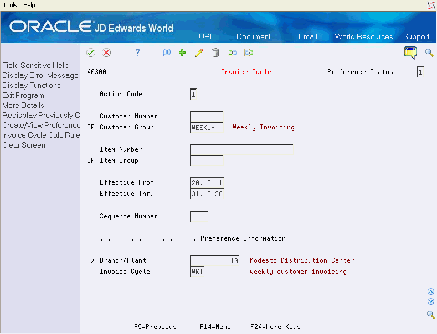Click the Modesto Distribution Center text
Screen dimensions: 437x334
(302, 260)
